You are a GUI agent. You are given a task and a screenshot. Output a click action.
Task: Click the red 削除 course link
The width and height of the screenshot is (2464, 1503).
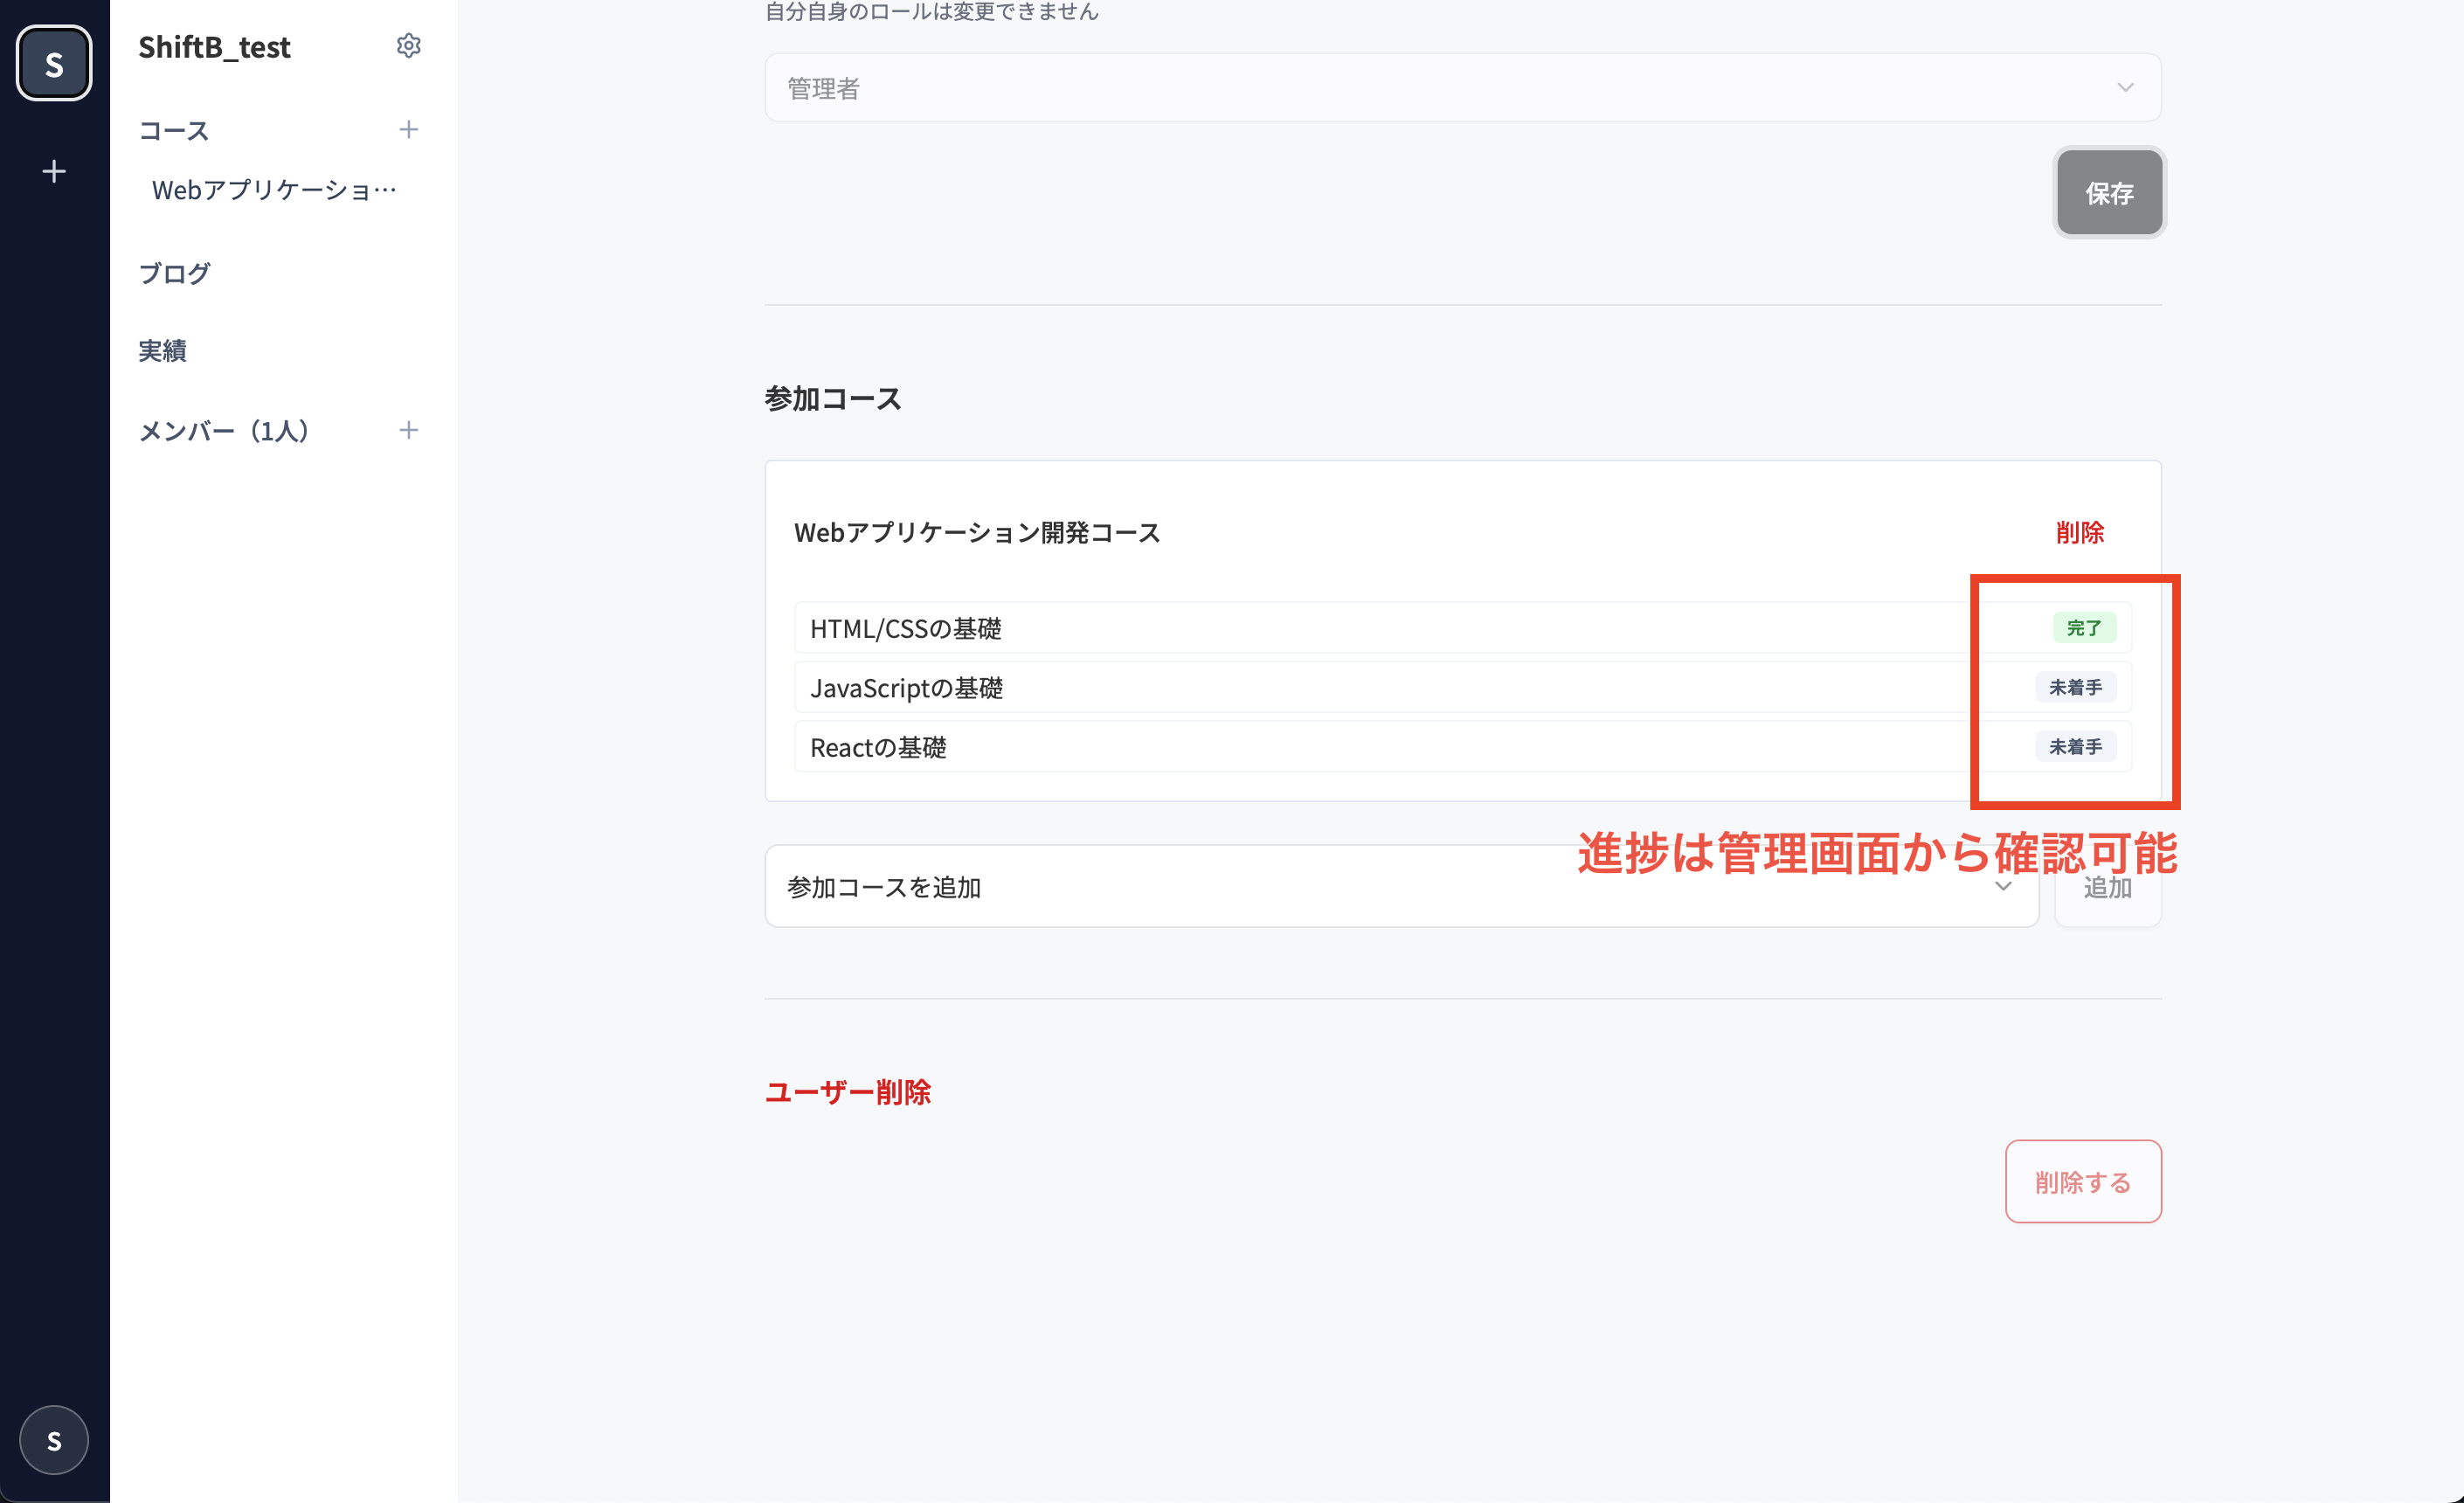[2079, 532]
